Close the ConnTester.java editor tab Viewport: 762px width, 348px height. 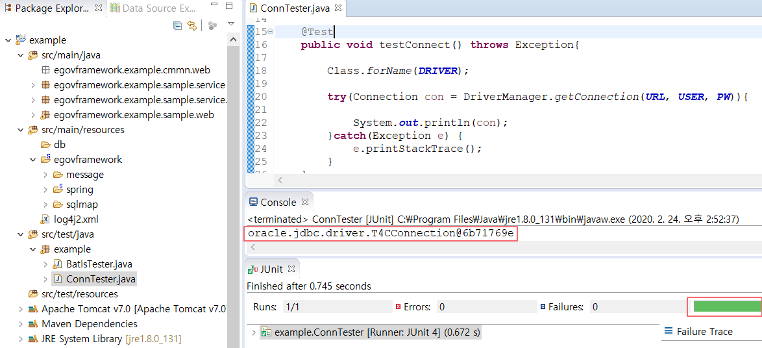click(339, 8)
